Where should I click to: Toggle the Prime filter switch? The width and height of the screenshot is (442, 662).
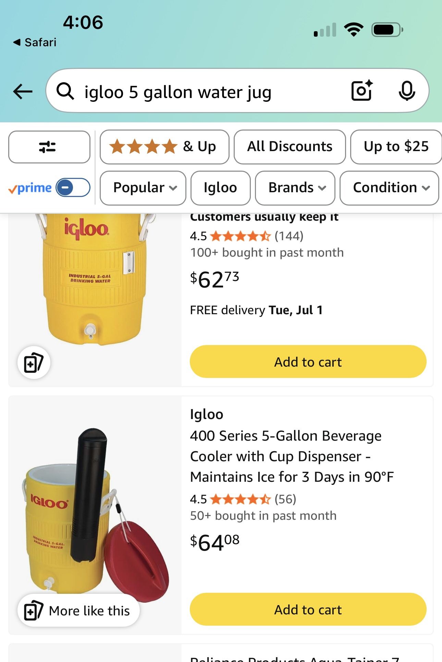point(73,187)
